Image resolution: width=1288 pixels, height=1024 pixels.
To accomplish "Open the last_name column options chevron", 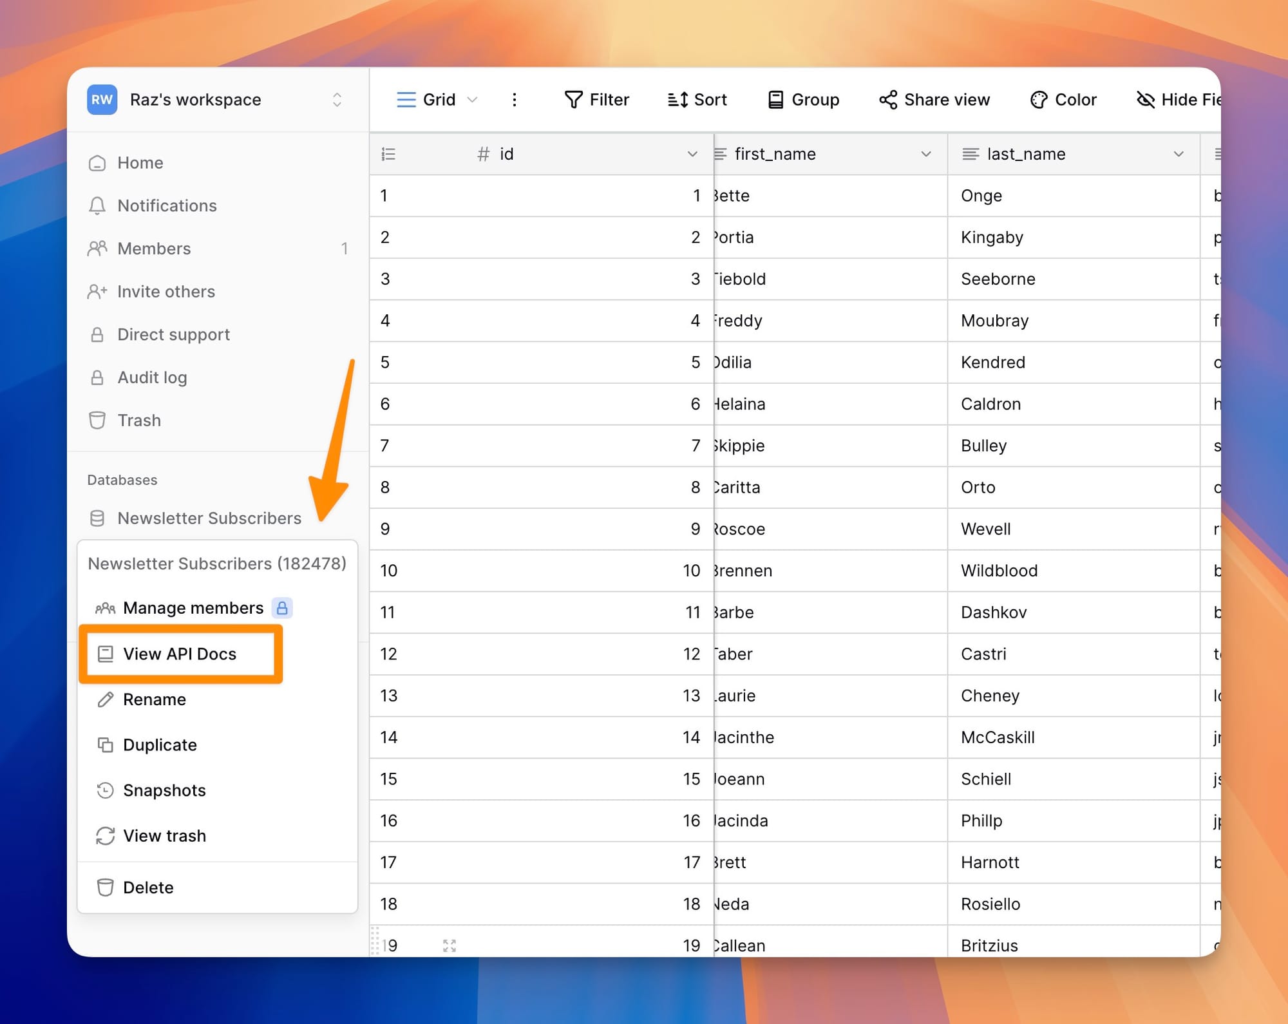I will click(x=1179, y=154).
